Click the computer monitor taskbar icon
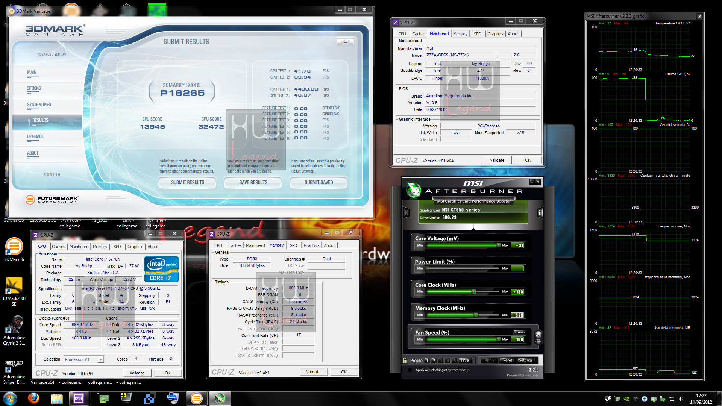The width and height of the screenshot is (722, 406). (173, 398)
